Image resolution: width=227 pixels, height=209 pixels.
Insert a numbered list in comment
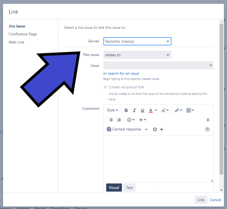tap(119, 120)
